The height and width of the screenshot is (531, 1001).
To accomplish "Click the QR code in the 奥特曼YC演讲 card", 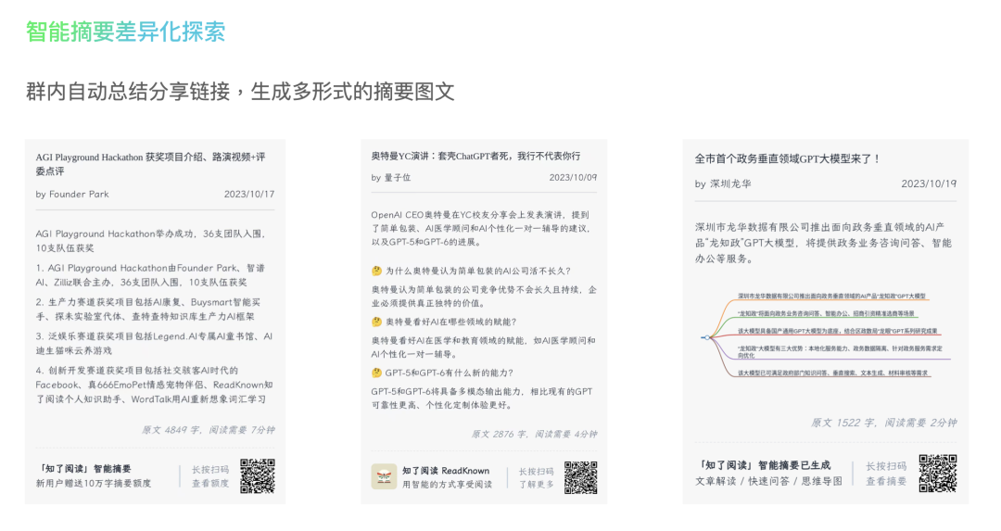I will pos(580,477).
